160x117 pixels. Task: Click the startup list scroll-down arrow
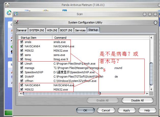pyautogui.click(x=151, y=90)
